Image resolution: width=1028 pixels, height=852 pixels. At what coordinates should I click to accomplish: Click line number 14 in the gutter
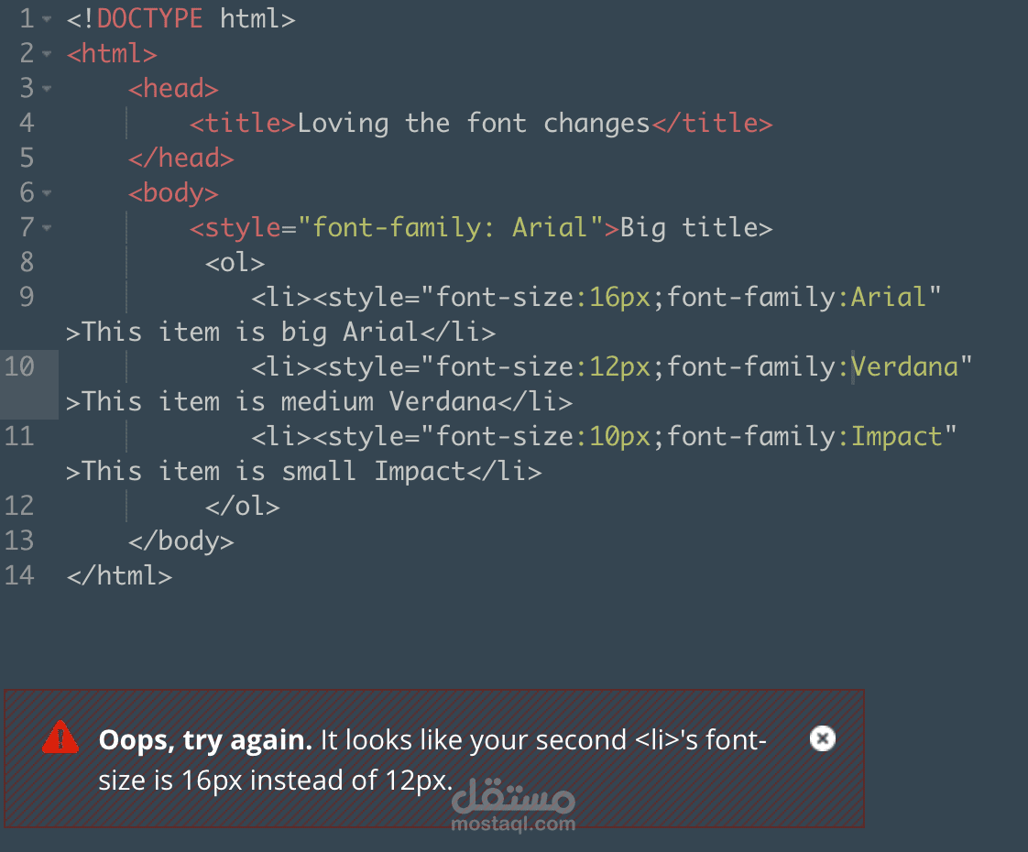[19, 575]
